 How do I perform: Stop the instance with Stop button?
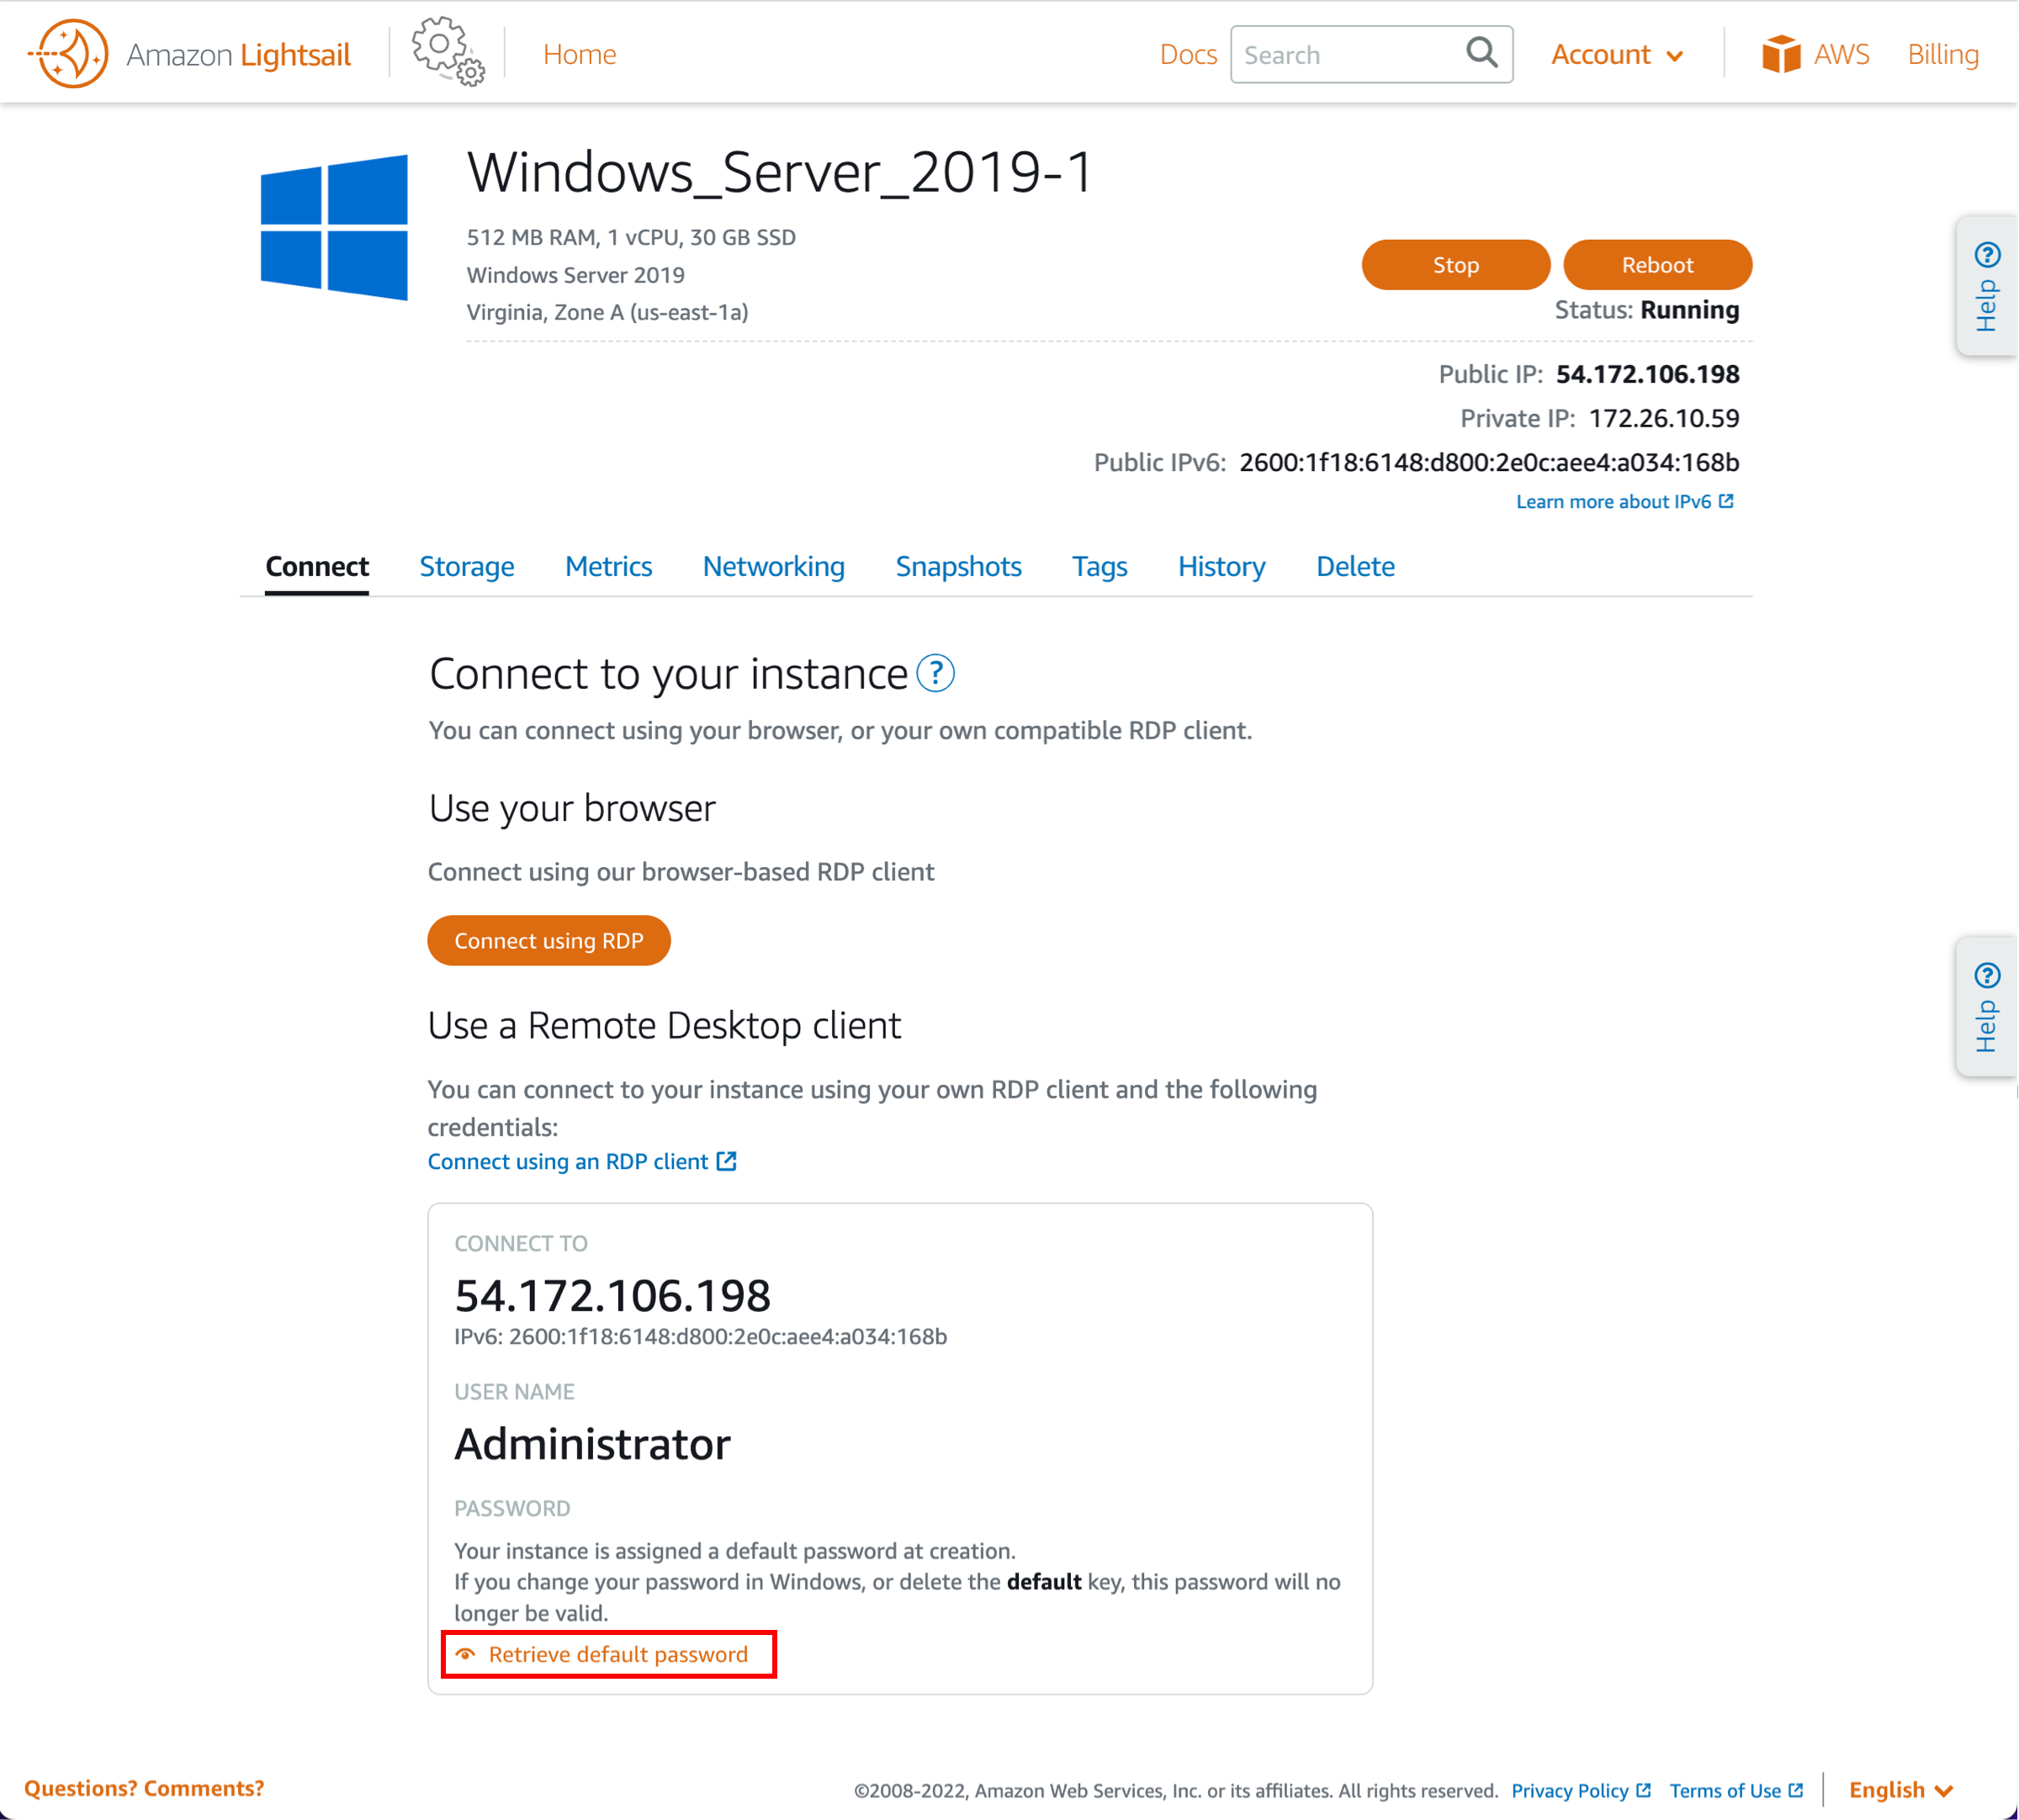pos(1455,265)
